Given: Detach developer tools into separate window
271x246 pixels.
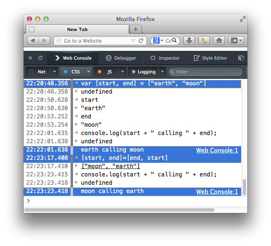Looking at the screenshot, I should coord(40,58).
